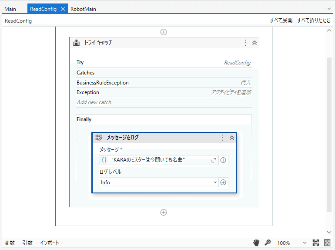The image size is (335, 250).
Task: Open Try Catch options menu
Action: [x=245, y=43]
